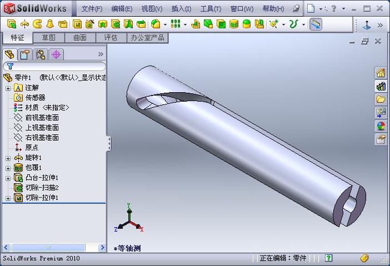
Task: Select the Boundary Cut tool
Action: click(141, 24)
